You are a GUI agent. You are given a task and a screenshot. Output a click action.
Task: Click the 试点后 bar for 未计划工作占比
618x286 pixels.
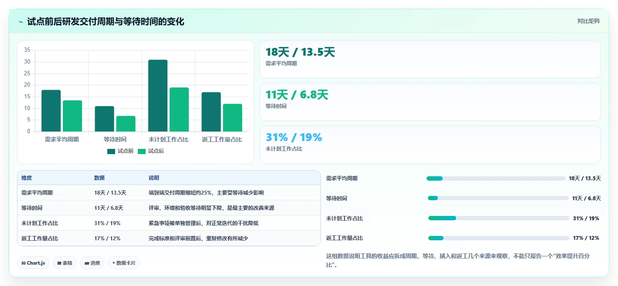point(179,109)
